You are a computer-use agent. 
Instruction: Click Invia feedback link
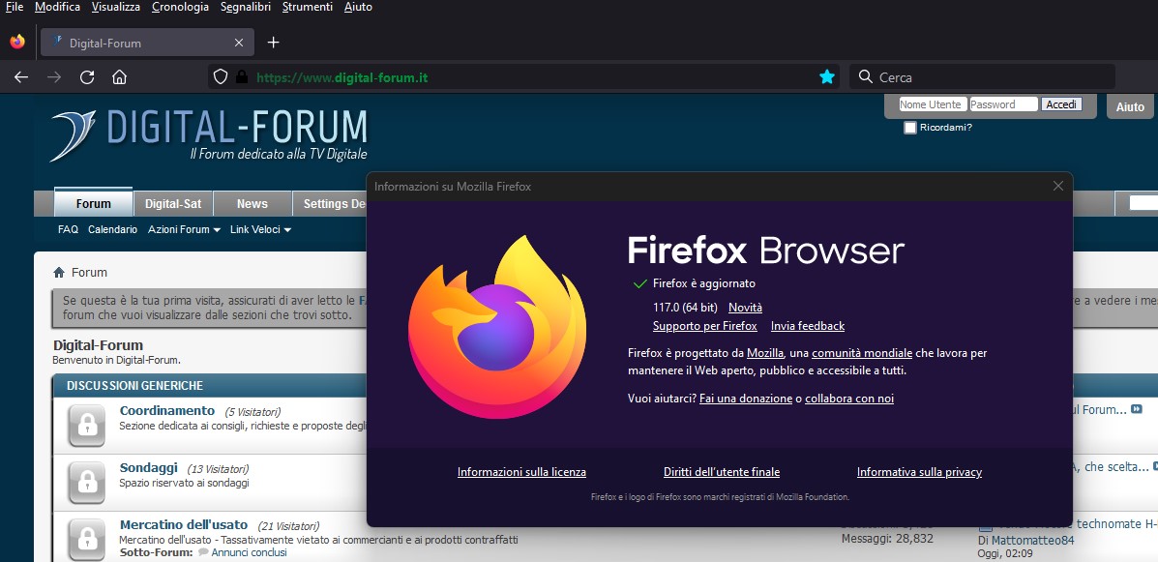(808, 326)
